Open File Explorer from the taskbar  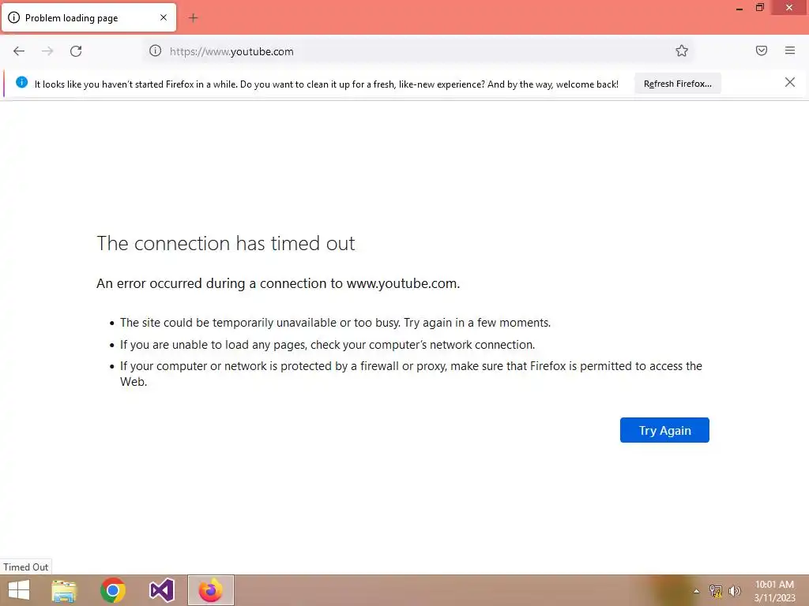pos(64,590)
